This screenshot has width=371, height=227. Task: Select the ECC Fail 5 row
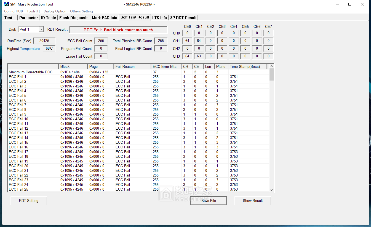click(x=138, y=95)
